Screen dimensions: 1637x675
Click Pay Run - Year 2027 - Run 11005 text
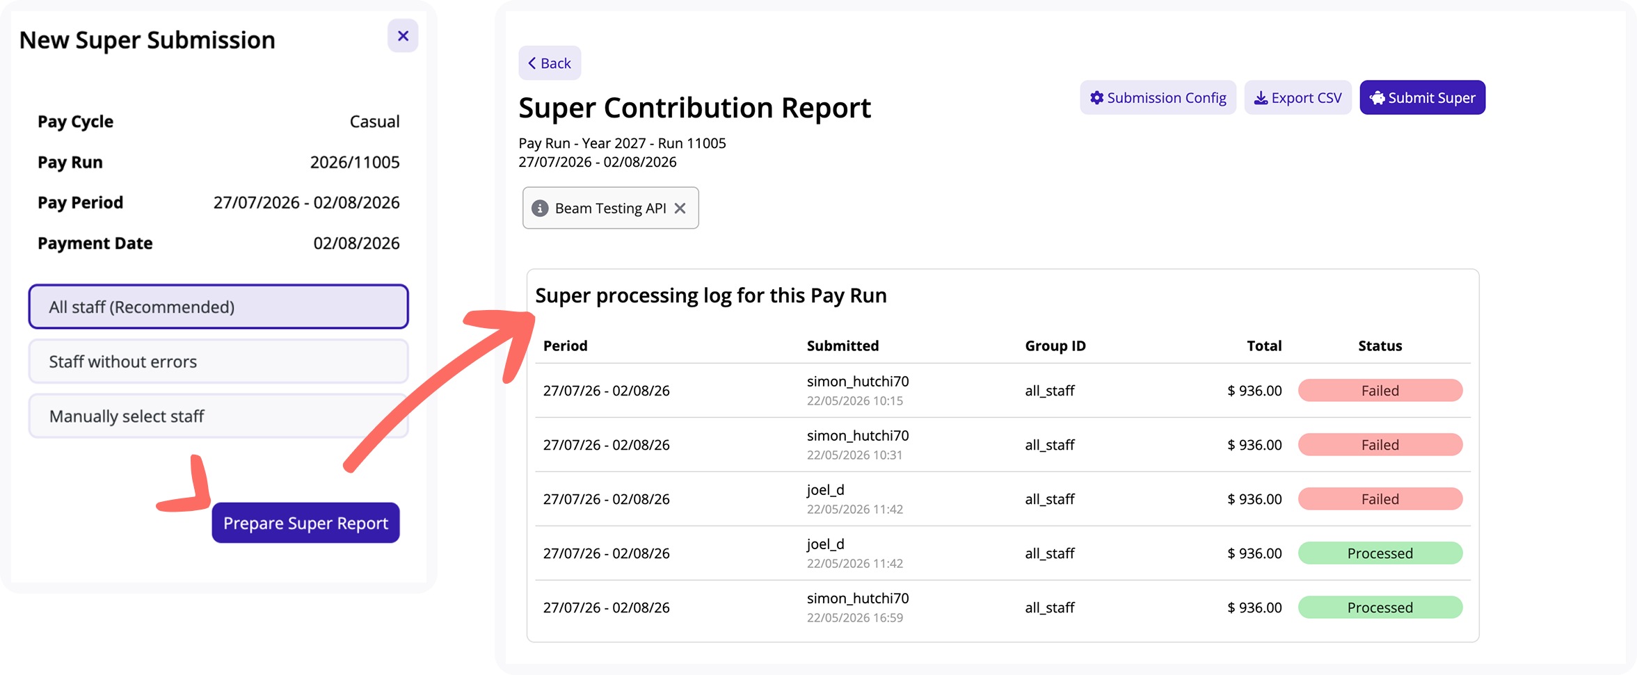pos(622,143)
